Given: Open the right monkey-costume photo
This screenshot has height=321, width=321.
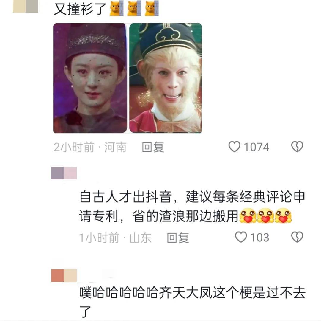Looking at the screenshot, I should click(166, 78).
